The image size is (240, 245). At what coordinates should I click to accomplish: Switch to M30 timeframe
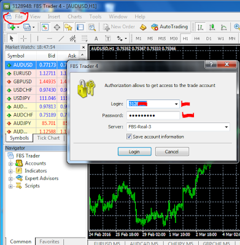pos(174,39)
